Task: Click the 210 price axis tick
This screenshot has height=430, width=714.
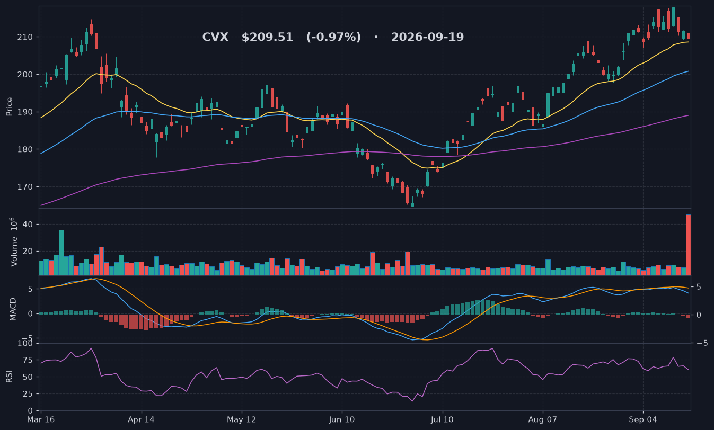Action: click(25, 37)
